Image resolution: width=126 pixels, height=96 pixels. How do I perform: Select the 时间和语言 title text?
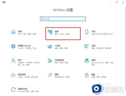(59, 60)
